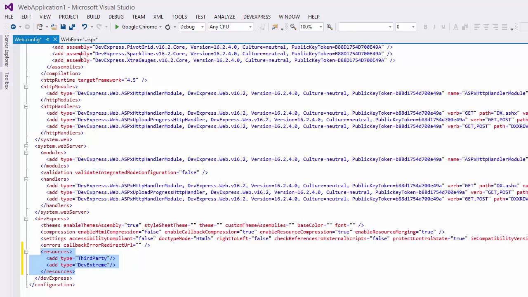
Task: Close the Web.config tab
Action: [55, 40]
